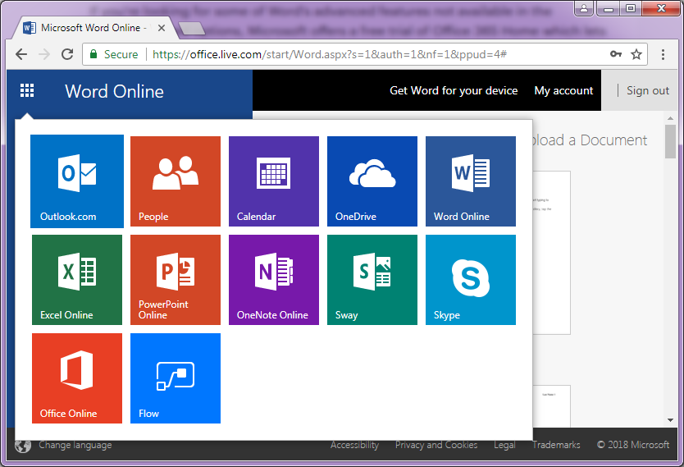Go back in browser history
This screenshot has height=467, width=684.
21,54
